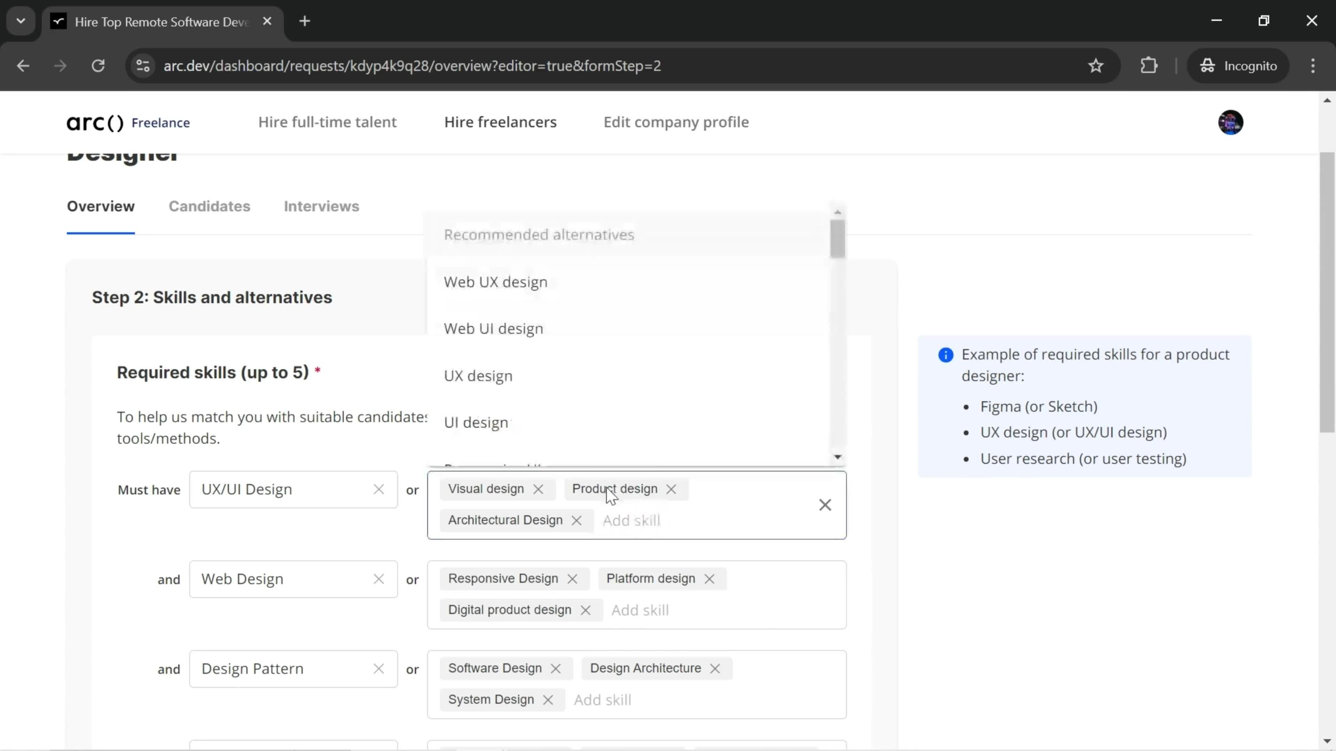
Task: Remove UX/UI Design skill tag
Action: [379, 490]
